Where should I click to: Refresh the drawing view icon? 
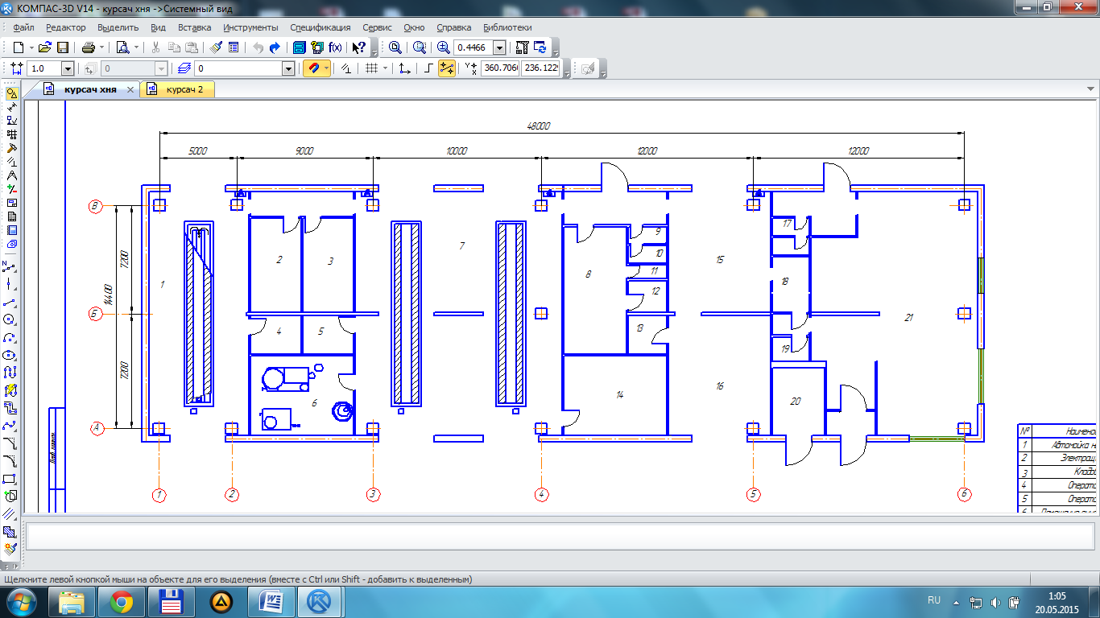(540, 47)
